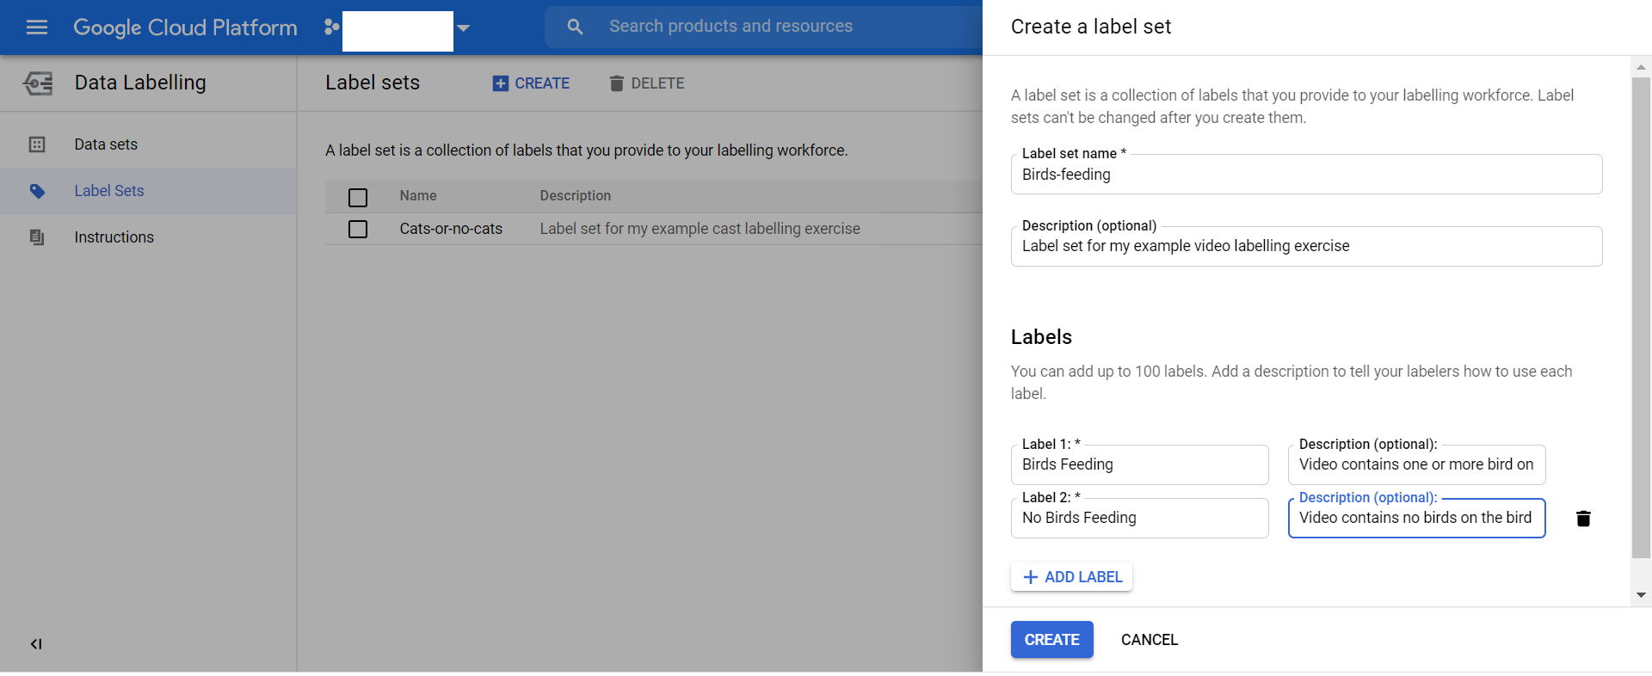The height and width of the screenshot is (676, 1652).
Task: Click the project selector dots icon
Action: [x=331, y=28]
